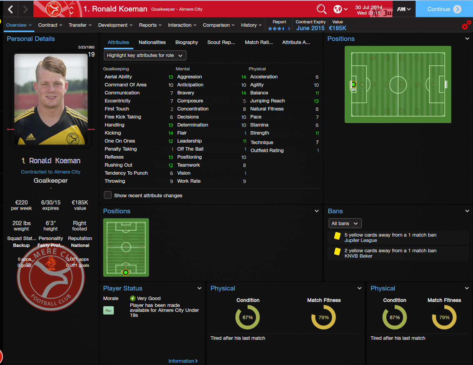Image resolution: width=473 pixels, height=365 pixels.
Task: Switch to the Nationalities tab
Action: (152, 42)
